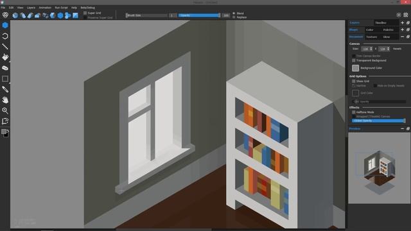
Task: Switch to the Texture tab
Action: [371, 37]
